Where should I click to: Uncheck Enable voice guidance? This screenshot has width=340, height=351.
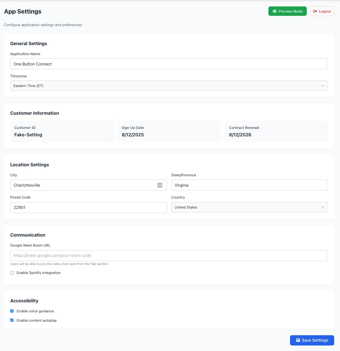tap(12, 311)
